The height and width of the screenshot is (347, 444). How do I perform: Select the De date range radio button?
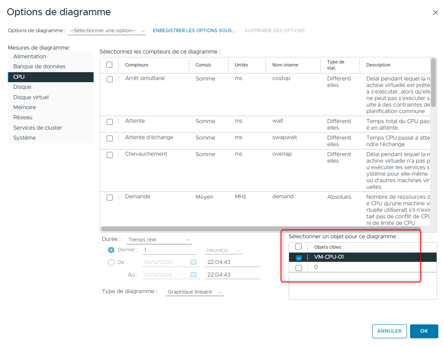[111, 262]
